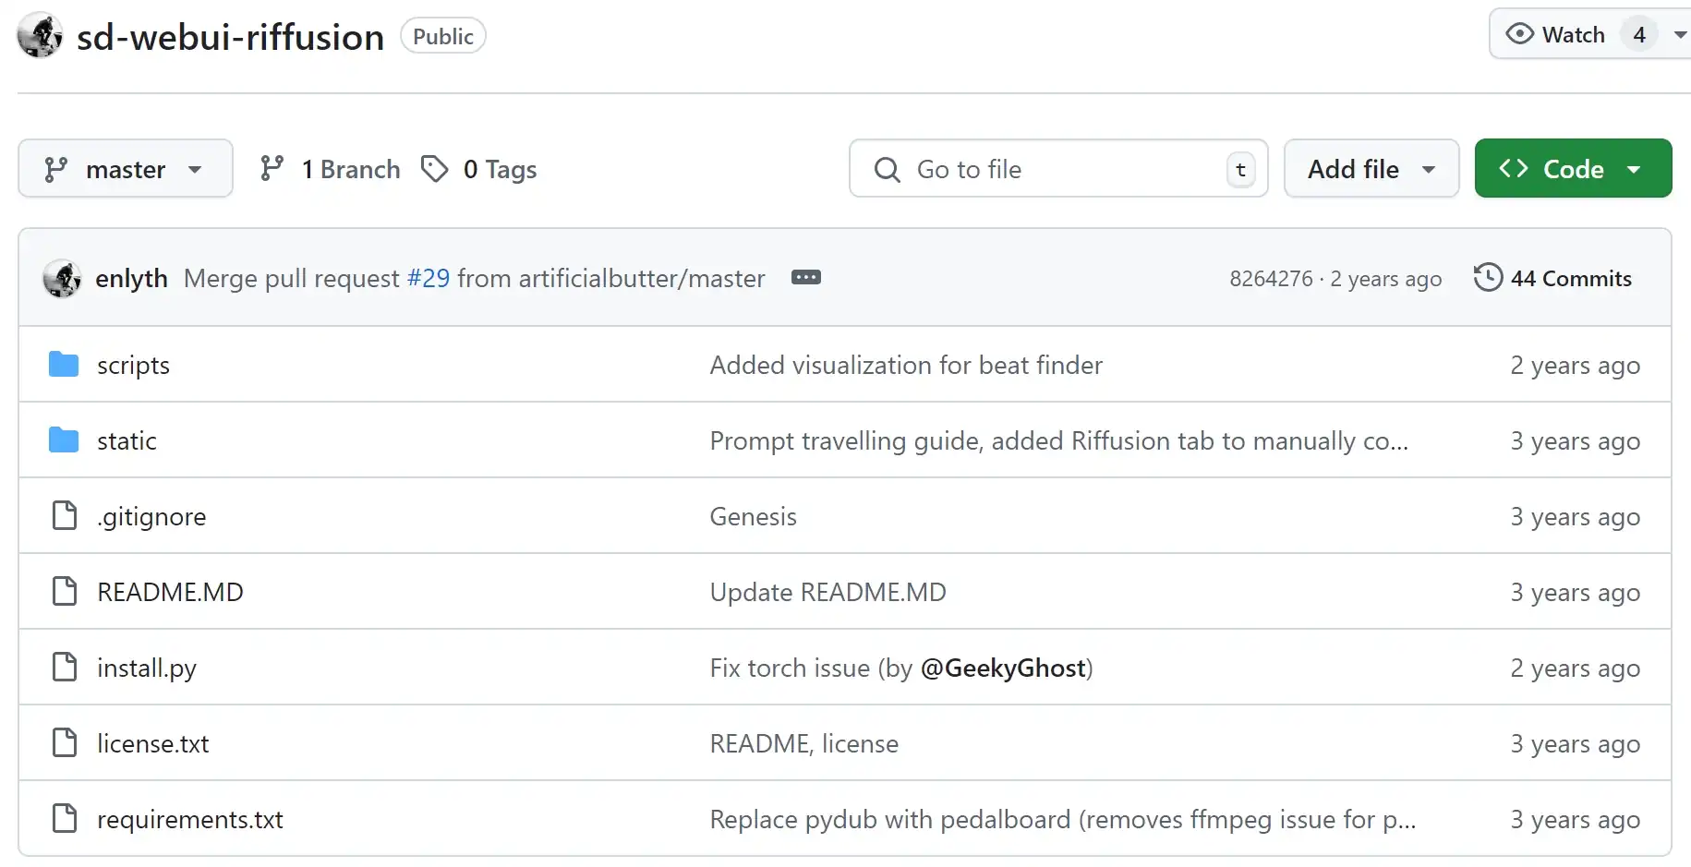Open the green Code dropdown
The image size is (1691, 867).
1573,168
